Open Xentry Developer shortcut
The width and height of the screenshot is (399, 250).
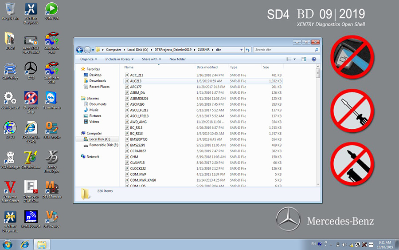(x=52, y=158)
